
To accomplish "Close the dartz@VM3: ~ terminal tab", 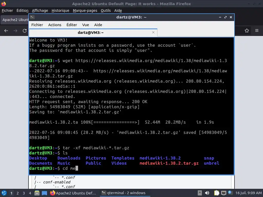I will [x=153, y=32].
